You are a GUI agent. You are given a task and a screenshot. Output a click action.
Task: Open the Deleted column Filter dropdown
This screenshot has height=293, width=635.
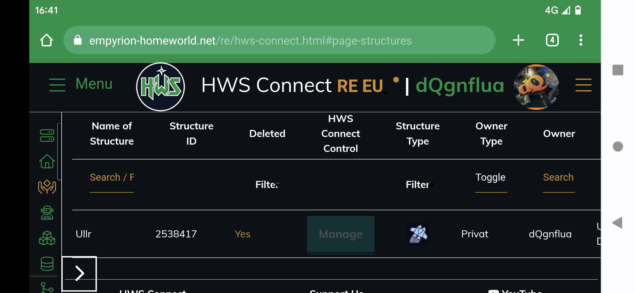pos(267,184)
